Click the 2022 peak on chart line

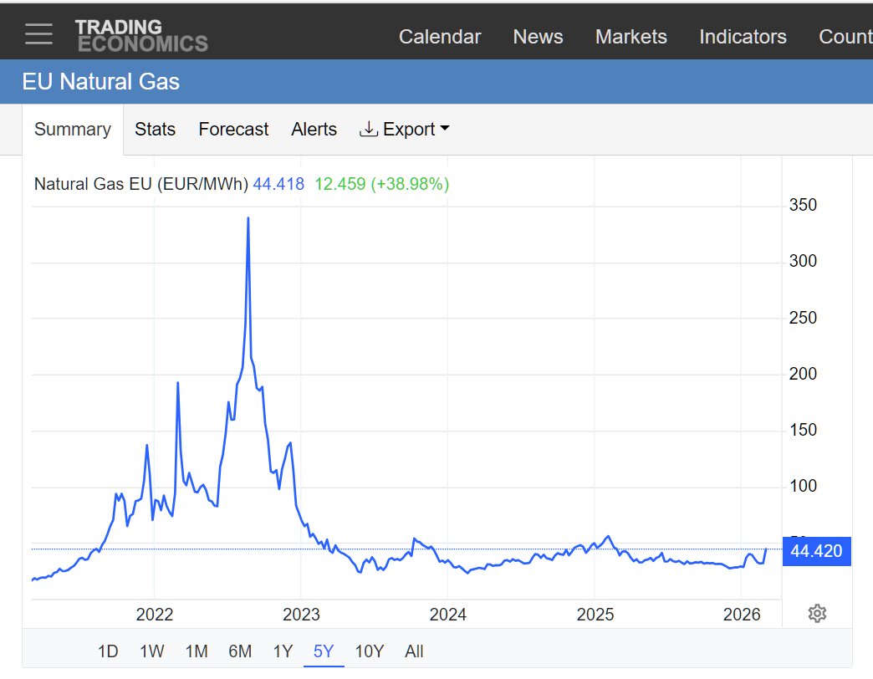point(248,219)
